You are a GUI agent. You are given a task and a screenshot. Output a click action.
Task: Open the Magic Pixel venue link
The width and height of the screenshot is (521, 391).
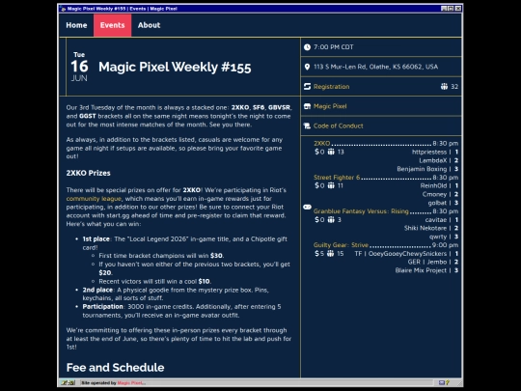click(x=330, y=106)
